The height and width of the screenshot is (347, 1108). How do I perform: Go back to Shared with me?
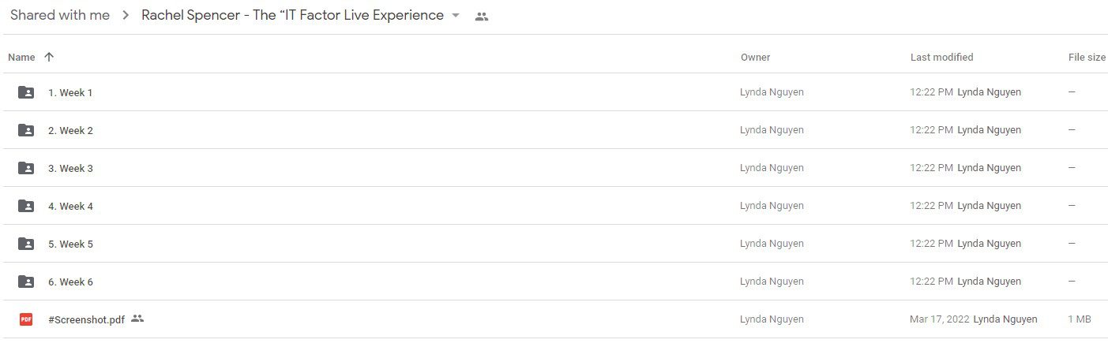60,15
